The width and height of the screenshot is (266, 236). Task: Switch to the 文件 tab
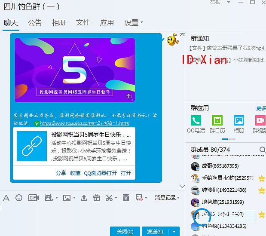(83, 22)
